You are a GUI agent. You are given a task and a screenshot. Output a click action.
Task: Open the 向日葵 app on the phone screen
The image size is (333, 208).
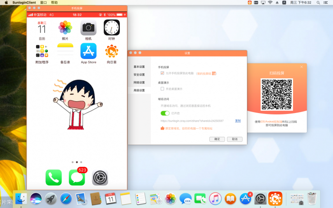pyautogui.click(x=112, y=51)
